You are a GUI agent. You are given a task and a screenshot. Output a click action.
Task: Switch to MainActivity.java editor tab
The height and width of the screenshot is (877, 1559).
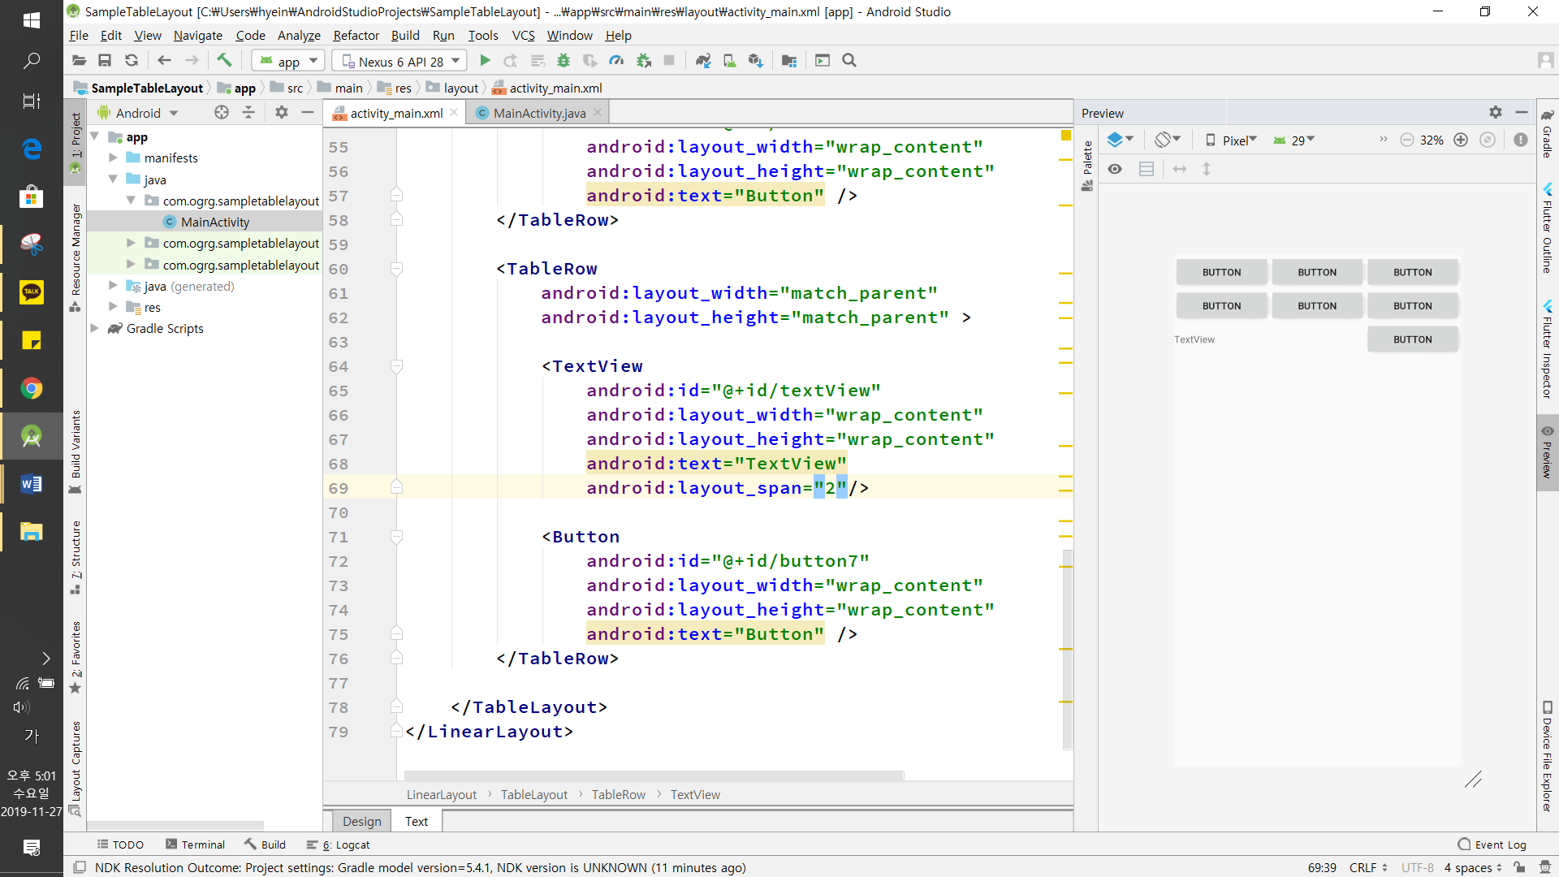tap(539, 113)
